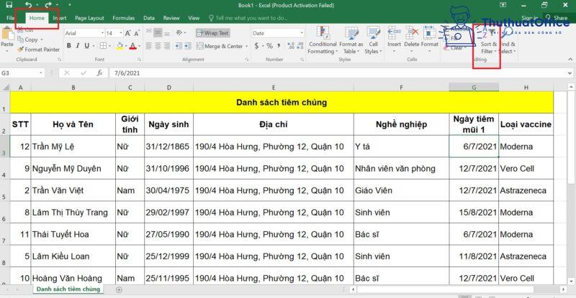Open Conditional Formatting menu
The image size is (576, 298).
click(323, 40)
